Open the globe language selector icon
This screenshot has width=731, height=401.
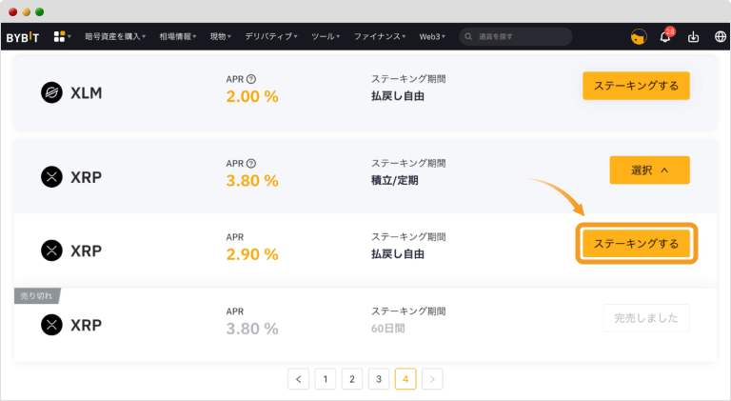pyautogui.click(x=721, y=36)
